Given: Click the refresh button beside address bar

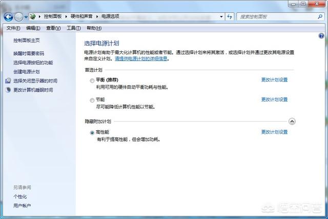Looking at the screenshot, I should [x=230, y=16].
